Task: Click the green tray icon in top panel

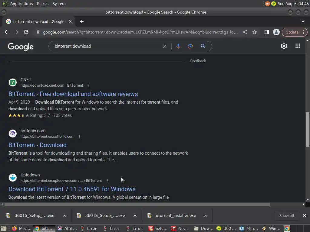Action: 274,4
